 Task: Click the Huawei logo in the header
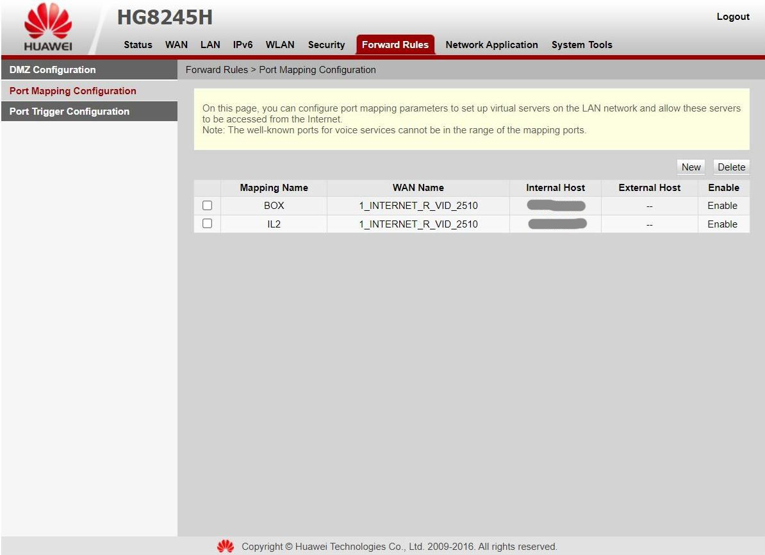coord(48,28)
